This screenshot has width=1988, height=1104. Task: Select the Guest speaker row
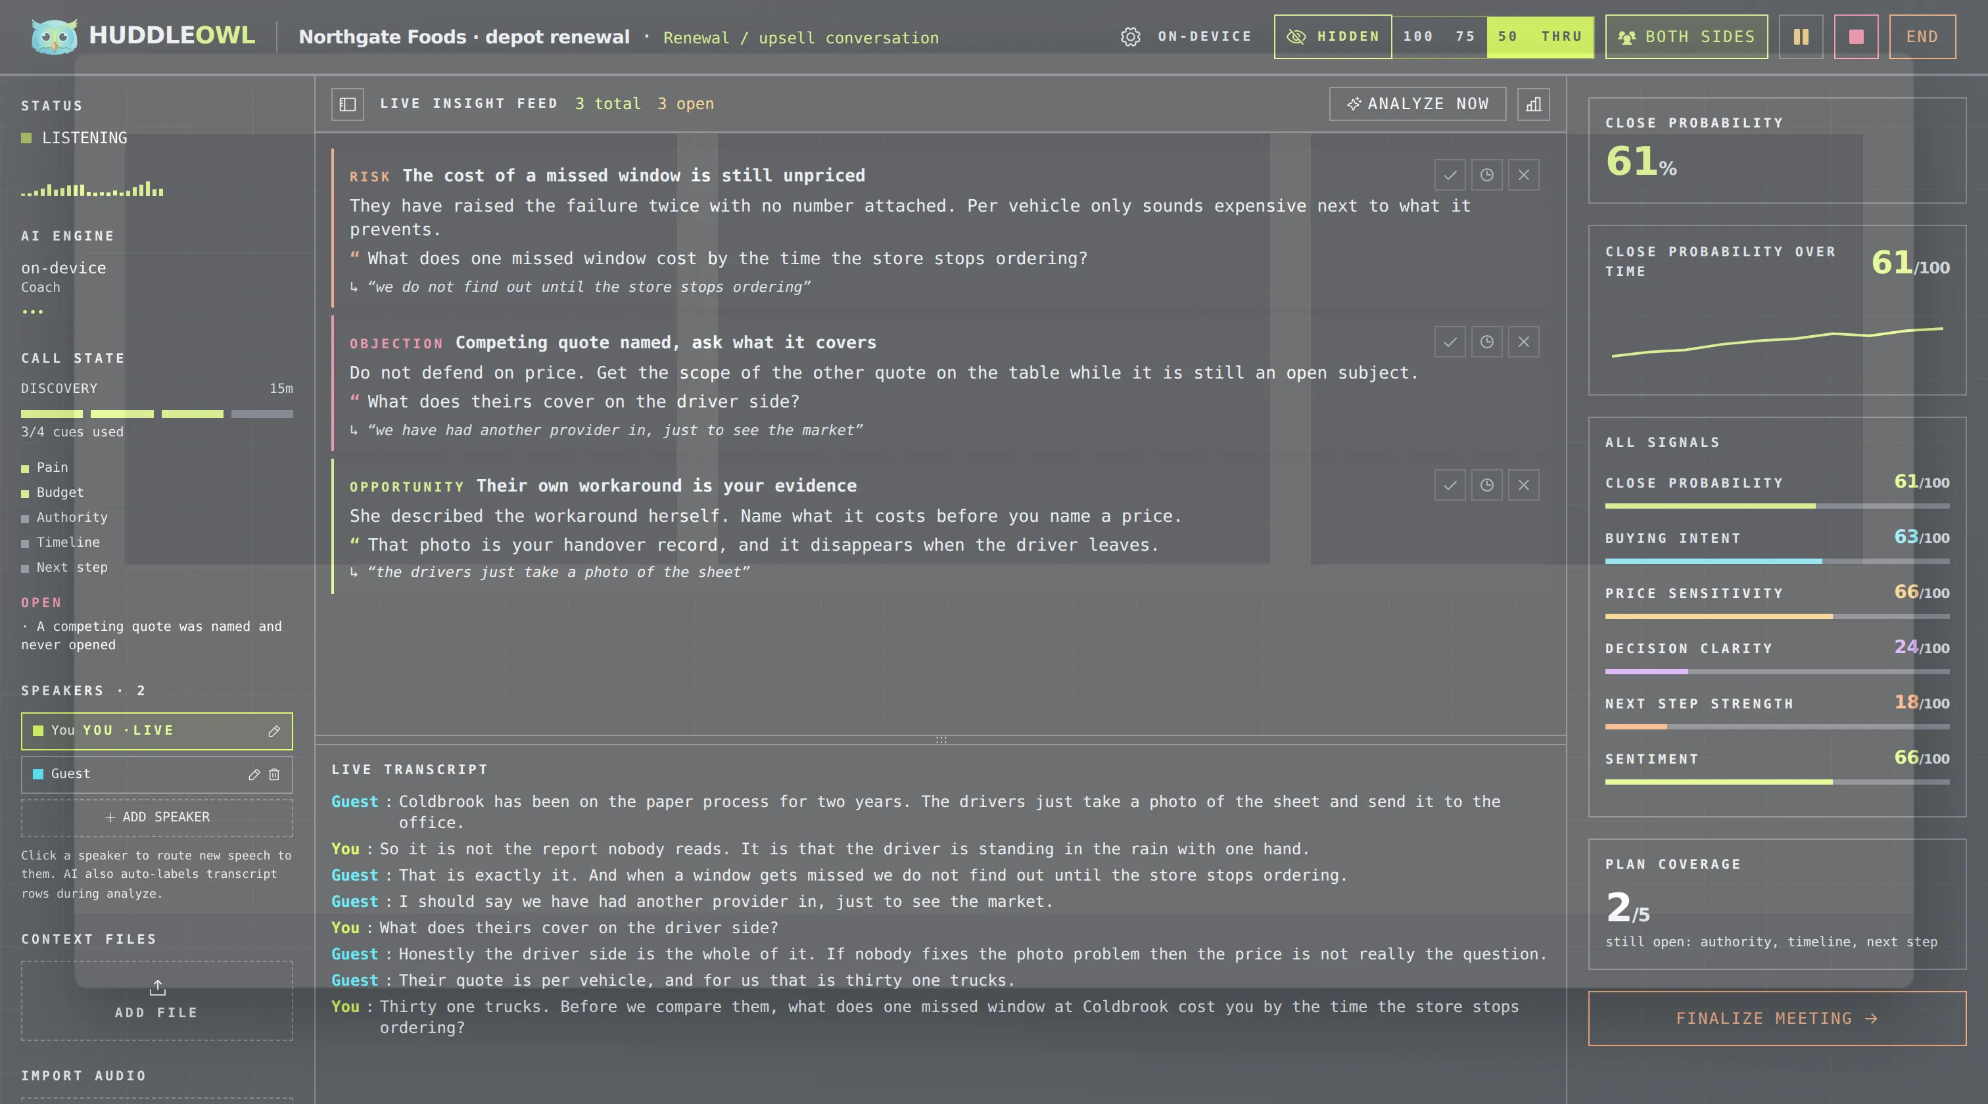click(x=156, y=774)
